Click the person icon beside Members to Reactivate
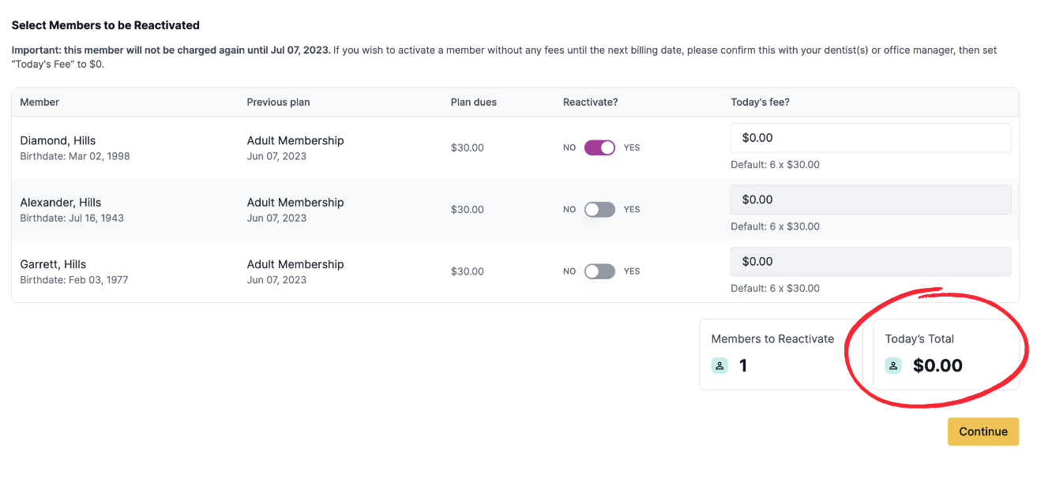Screen dimensions: 1052x478 point(719,366)
